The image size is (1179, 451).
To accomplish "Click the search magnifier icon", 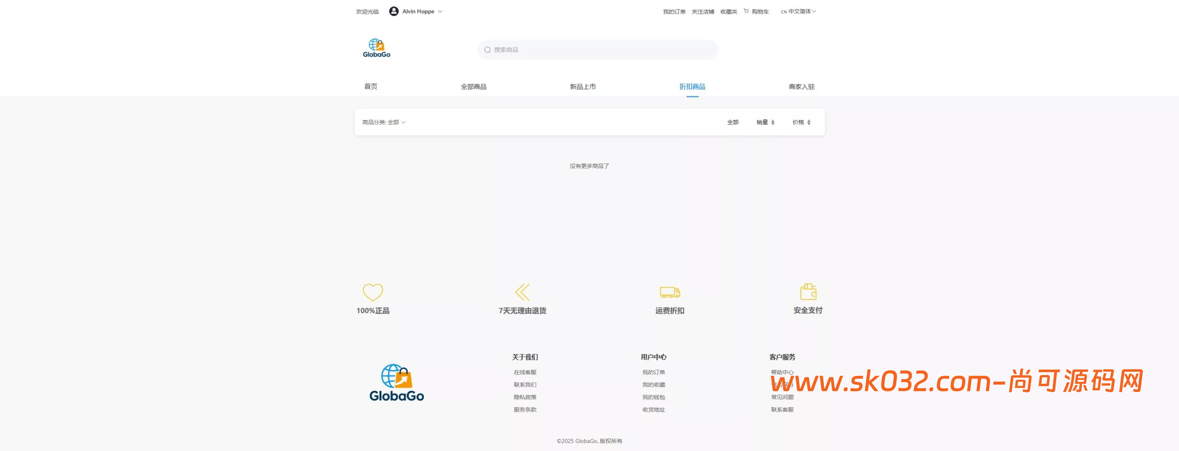I will coord(487,49).
